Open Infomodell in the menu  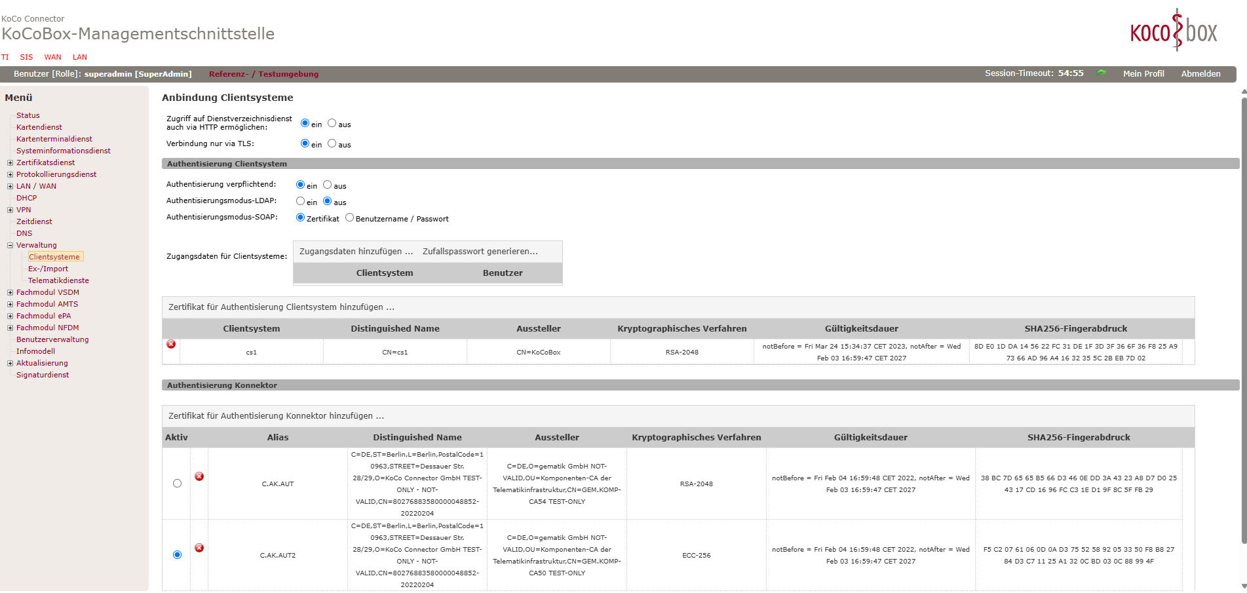tap(35, 351)
